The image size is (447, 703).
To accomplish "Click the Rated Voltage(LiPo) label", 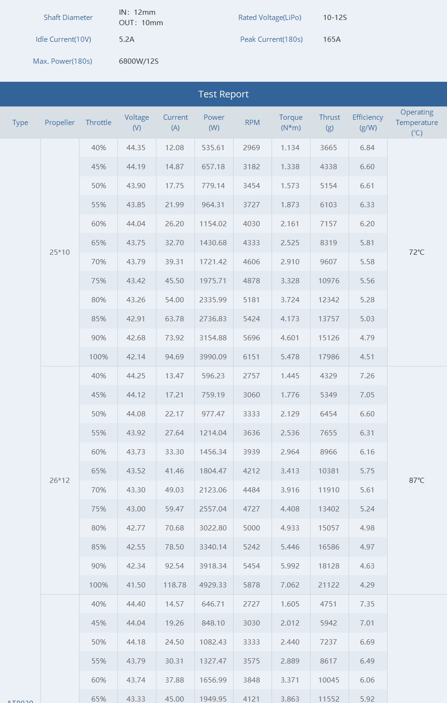I will tap(270, 18).
